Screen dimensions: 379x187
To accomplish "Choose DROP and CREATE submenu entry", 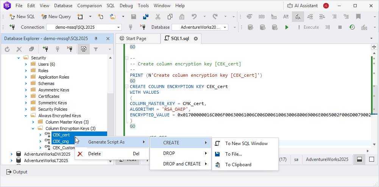I will [181, 164].
